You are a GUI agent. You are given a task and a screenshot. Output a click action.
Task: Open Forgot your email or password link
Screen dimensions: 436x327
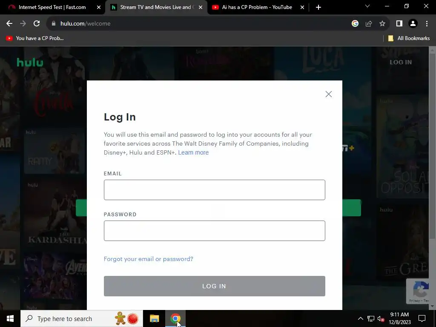[149, 259]
